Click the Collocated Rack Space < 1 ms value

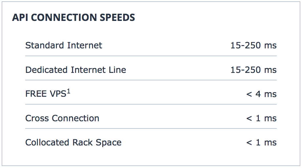point(261,143)
